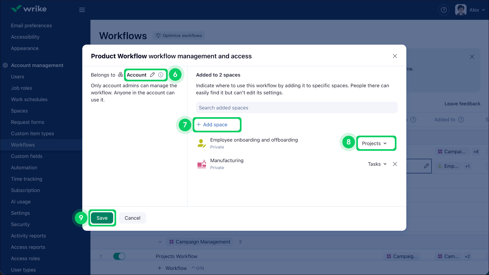Click the pencil edit icon next to Account
Viewport: 489px width, 275px height.
(152, 75)
